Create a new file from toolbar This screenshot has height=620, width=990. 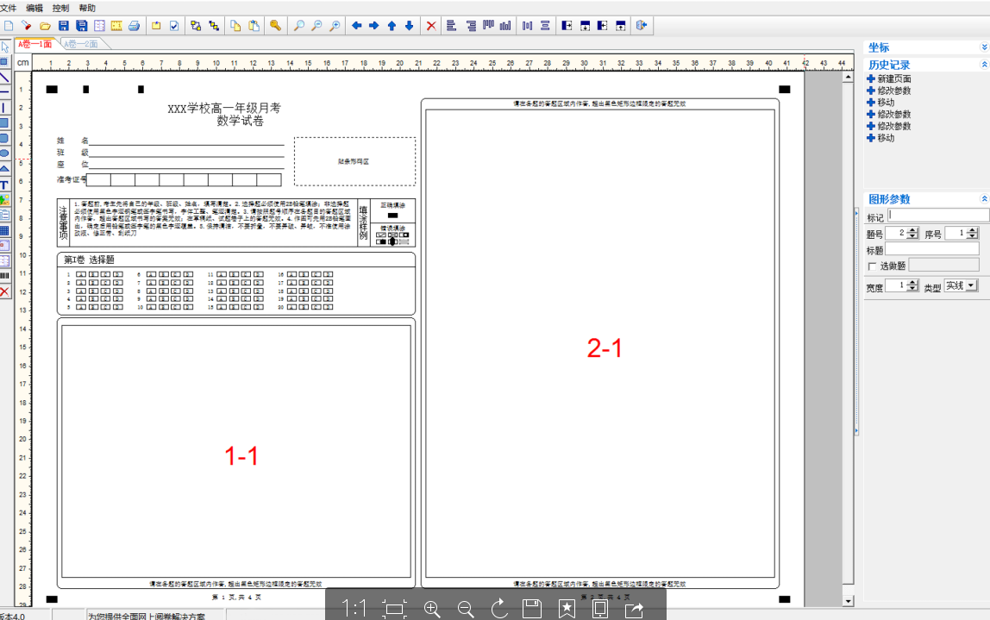coord(9,26)
